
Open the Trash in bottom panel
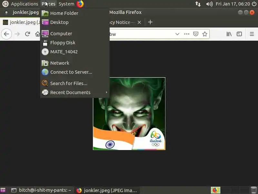[x=253, y=190]
